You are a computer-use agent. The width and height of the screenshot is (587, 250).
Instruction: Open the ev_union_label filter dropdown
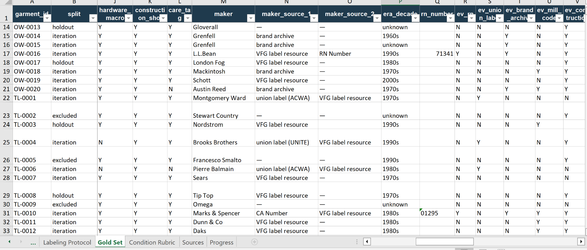pyautogui.click(x=500, y=19)
